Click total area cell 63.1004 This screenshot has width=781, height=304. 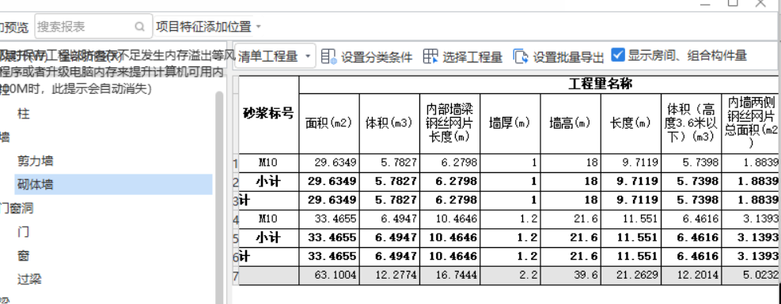pyautogui.click(x=329, y=276)
